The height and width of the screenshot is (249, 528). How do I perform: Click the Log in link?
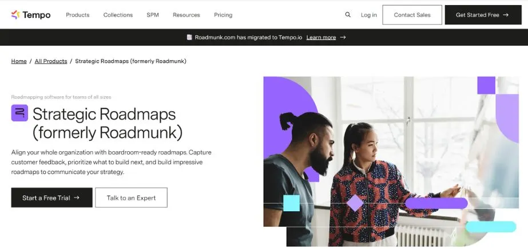[369, 15]
